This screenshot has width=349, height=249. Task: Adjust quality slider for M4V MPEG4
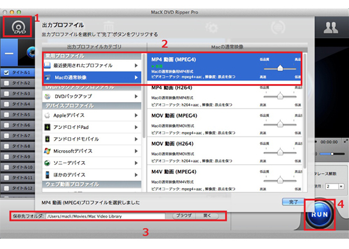coord(280,180)
